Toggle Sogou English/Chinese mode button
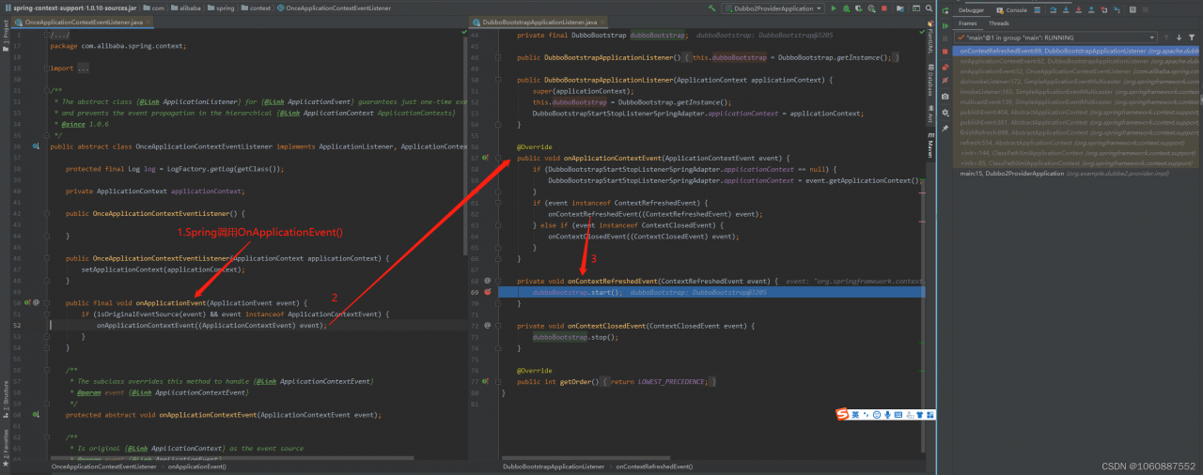The image size is (1203, 475). 855,414
